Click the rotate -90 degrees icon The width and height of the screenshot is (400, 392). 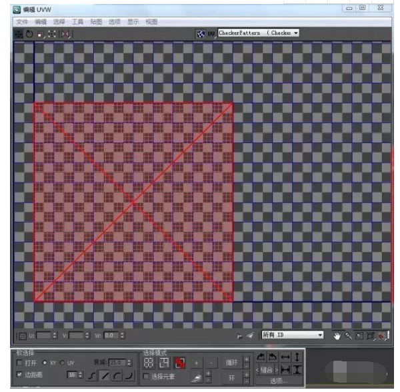pos(273,357)
